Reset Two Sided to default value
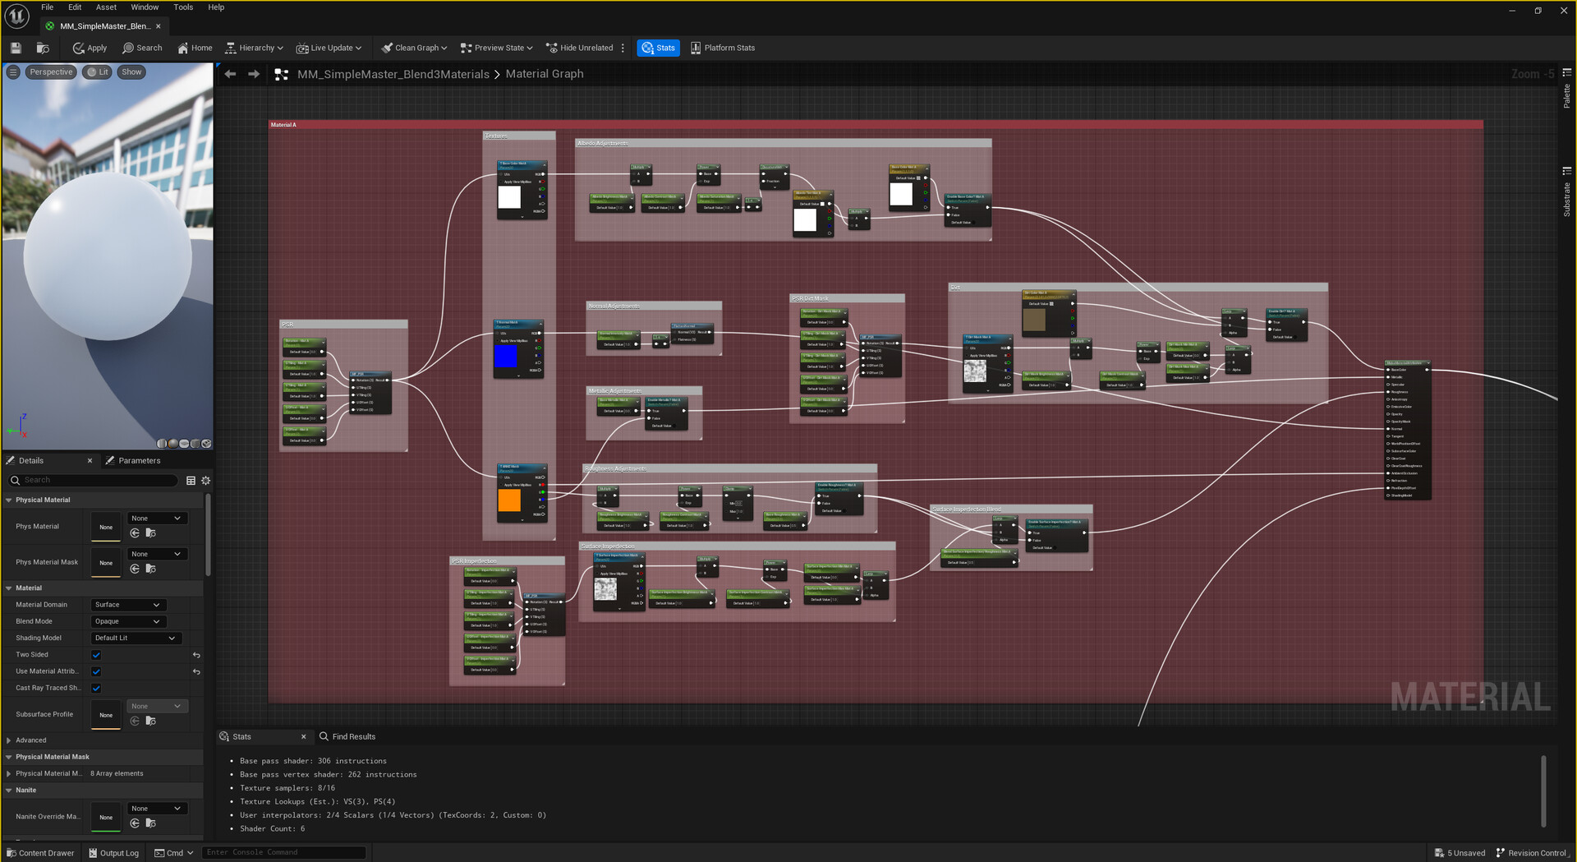The width and height of the screenshot is (1577, 862). (x=196, y=655)
